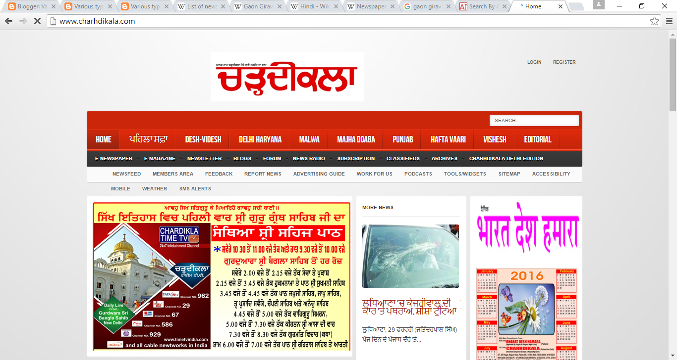Go back using the browser back arrow
The image size is (677, 360).
8,21
